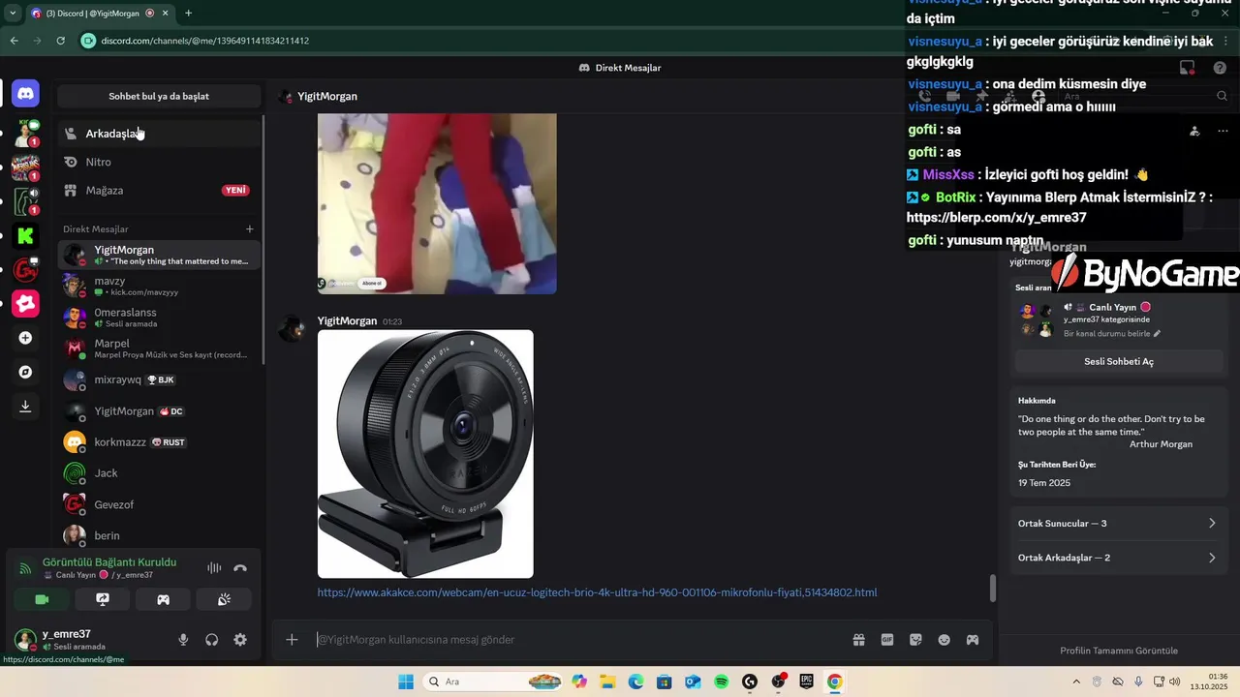The width and height of the screenshot is (1240, 697).
Task: Show hidden system tray icons
Action: (x=1075, y=682)
